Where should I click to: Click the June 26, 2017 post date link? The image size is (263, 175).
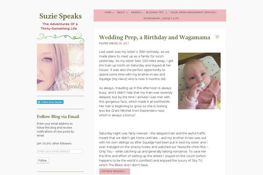tap(121, 43)
